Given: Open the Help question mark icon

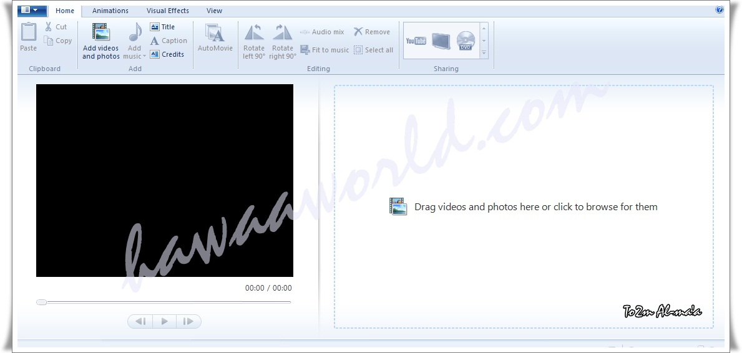Looking at the screenshot, I should click(719, 10).
